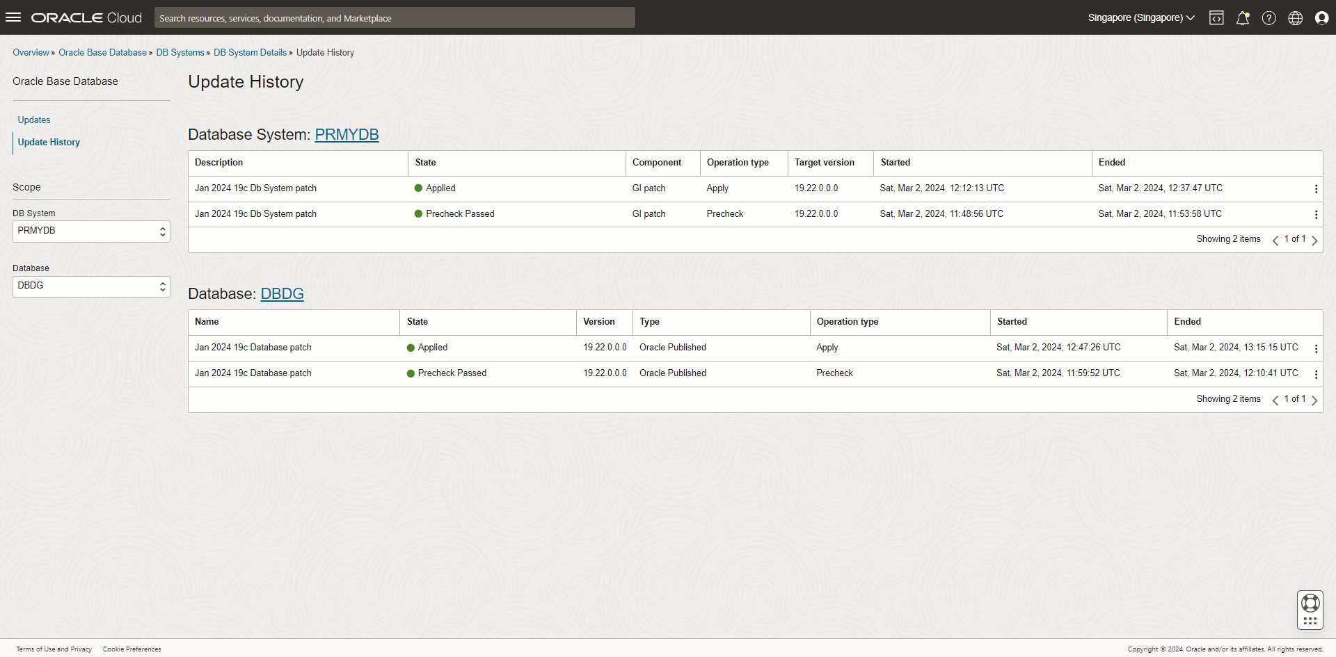This screenshot has height=657, width=1336.
Task: Click the search resources input field
Action: pos(395,18)
